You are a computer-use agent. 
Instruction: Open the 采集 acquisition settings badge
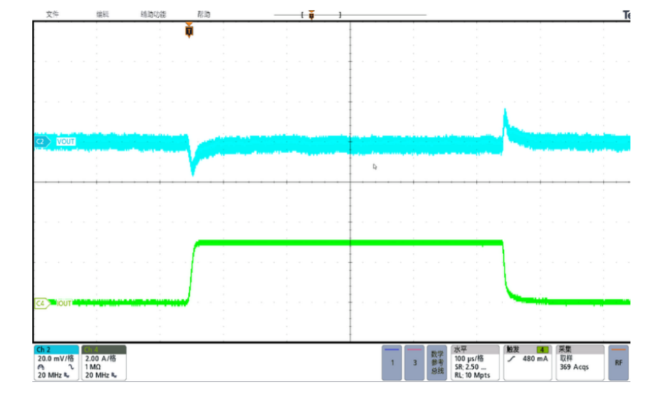580,362
